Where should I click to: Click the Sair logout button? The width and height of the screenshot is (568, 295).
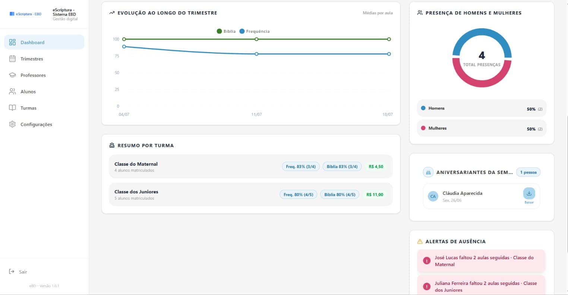18,272
